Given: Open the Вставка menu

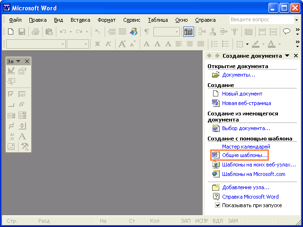Looking at the screenshot, I should [80, 20].
